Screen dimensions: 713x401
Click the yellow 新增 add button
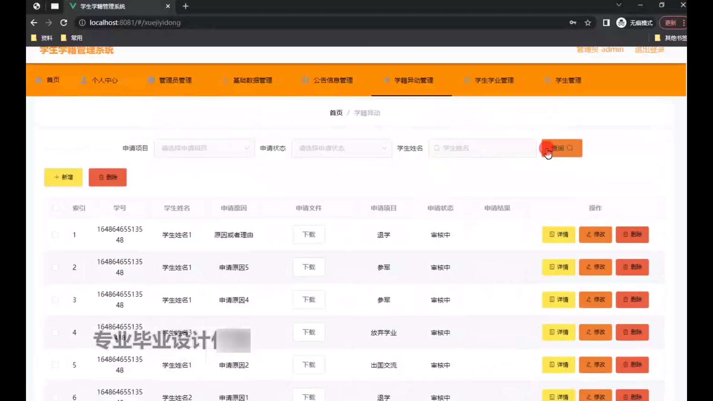coord(64,177)
